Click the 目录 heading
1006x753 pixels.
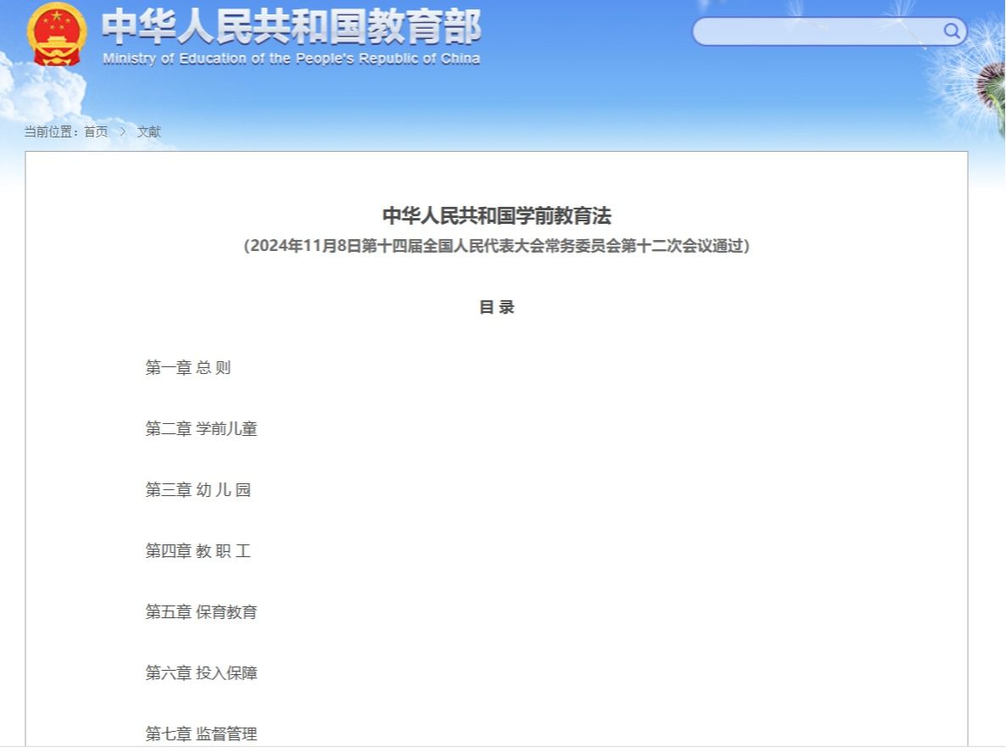tap(496, 307)
